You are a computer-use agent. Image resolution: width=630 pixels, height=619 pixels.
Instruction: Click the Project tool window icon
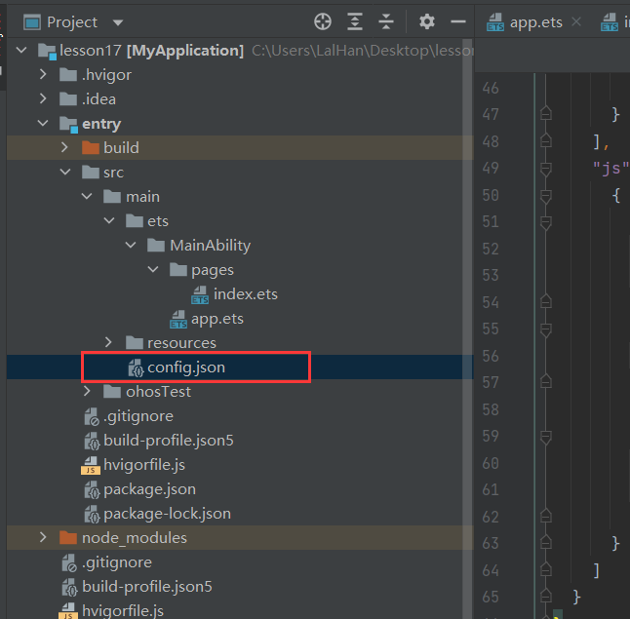point(32,22)
